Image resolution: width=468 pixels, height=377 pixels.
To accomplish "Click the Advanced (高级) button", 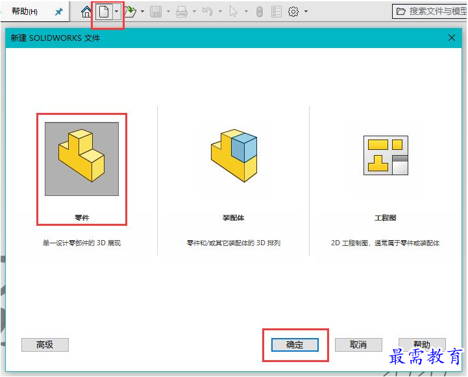I will point(45,345).
